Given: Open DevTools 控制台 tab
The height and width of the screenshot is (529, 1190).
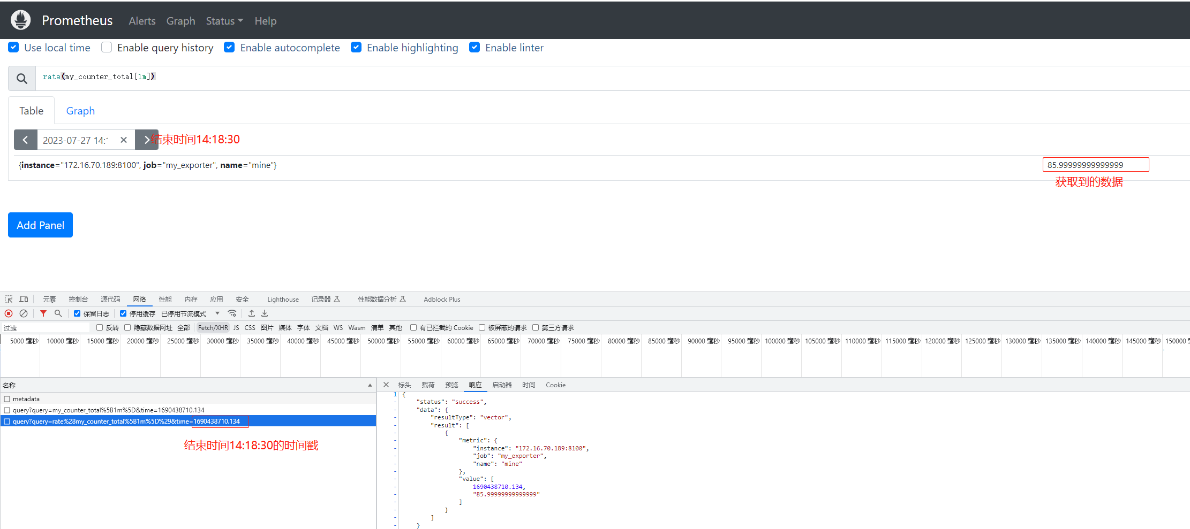Looking at the screenshot, I should [78, 299].
